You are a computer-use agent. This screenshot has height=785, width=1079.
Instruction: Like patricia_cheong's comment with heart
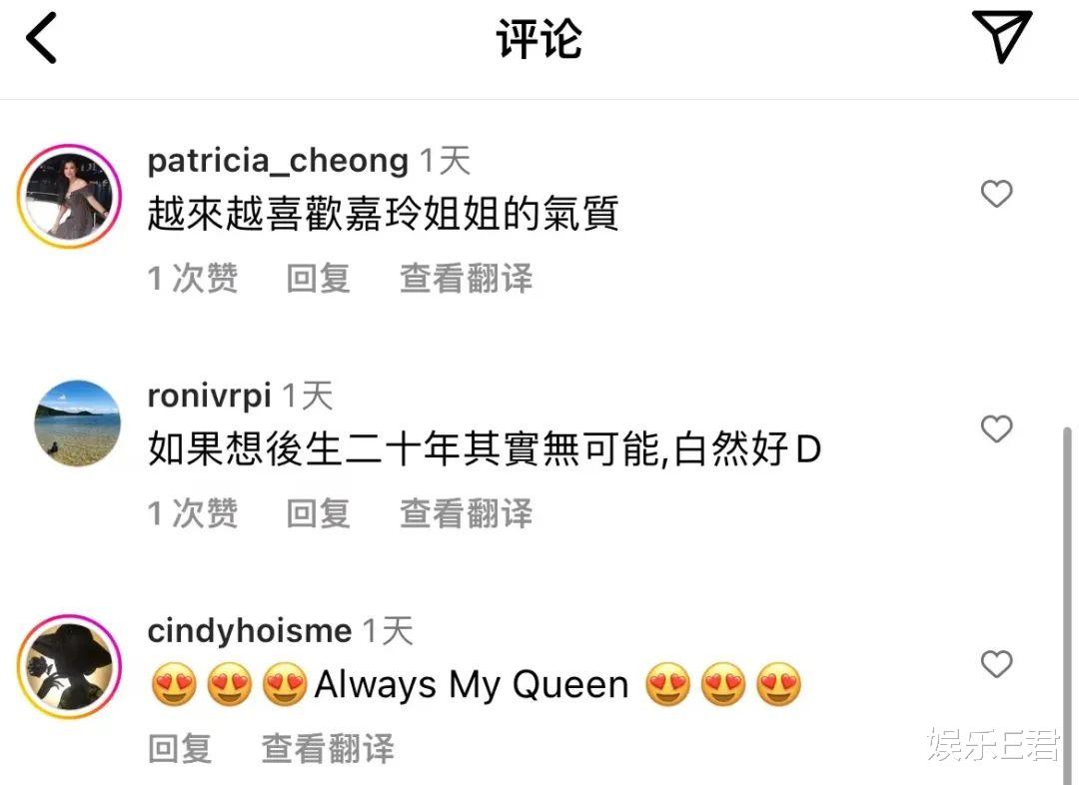[x=996, y=194]
